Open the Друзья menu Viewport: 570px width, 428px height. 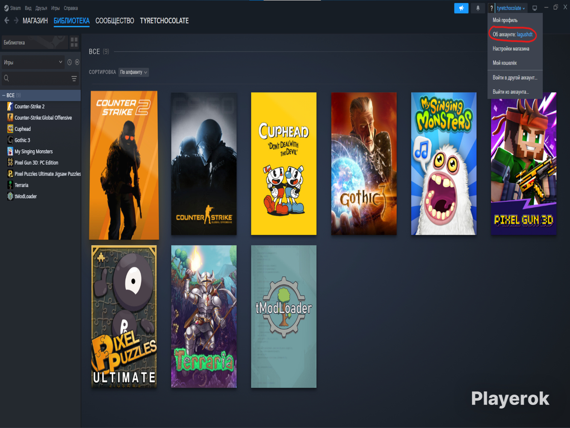[x=41, y=8]
